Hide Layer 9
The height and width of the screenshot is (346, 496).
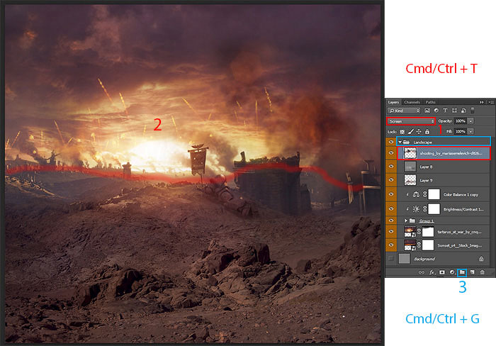point(391,180)
